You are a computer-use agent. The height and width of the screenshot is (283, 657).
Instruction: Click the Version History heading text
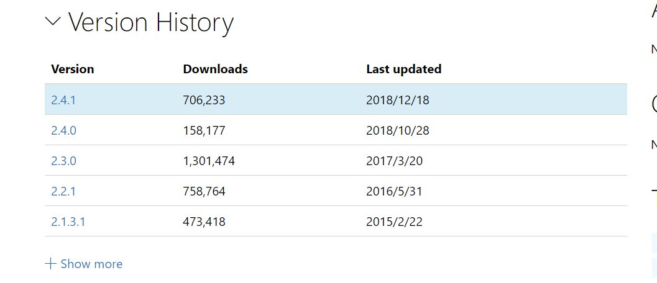(151, 23)
